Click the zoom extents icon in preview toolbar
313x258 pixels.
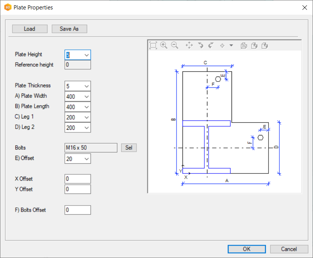pos(153,45)
